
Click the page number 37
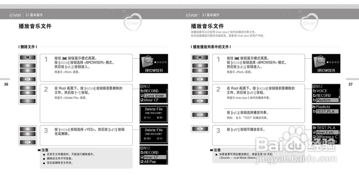pyautogui.click(x=350, y=84)
